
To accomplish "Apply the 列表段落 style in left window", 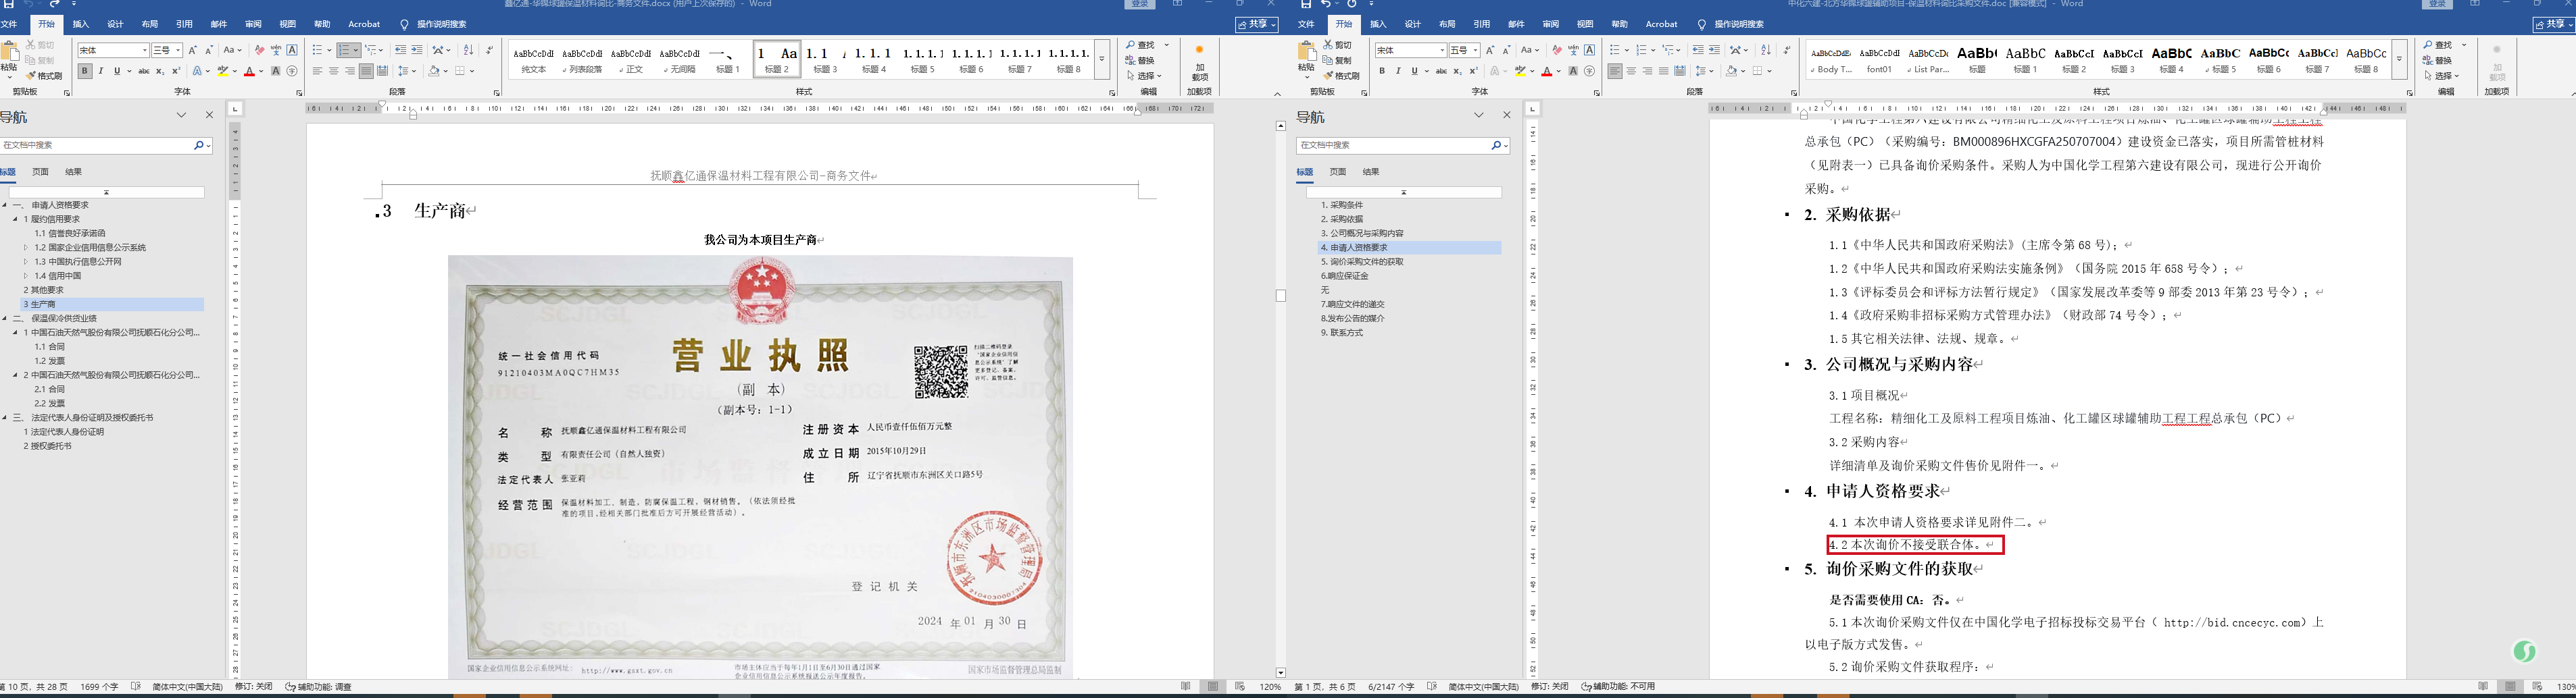I will 582,60.
